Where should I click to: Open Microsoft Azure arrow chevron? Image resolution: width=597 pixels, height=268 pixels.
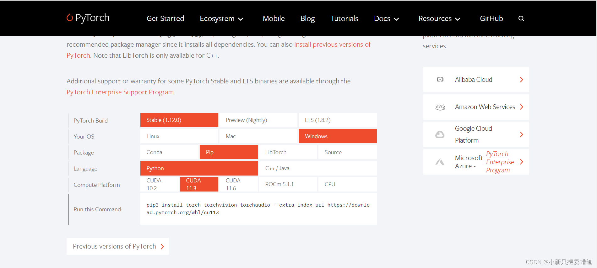point(521,162)
